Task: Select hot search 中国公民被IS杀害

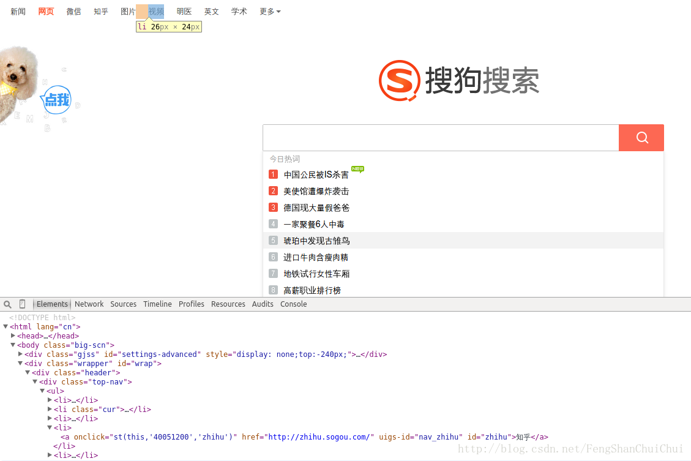Action: (316, 175)
